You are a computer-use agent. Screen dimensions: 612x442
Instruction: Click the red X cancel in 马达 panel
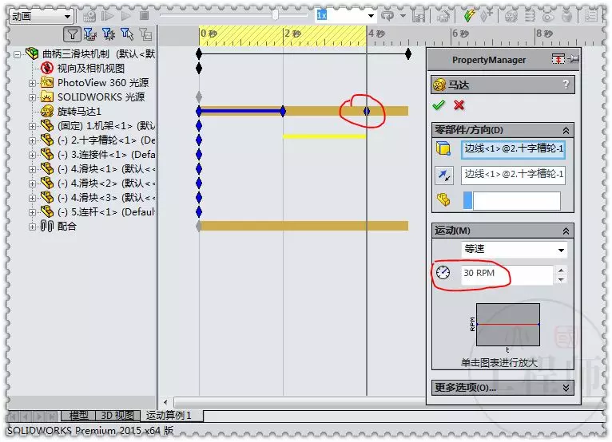coord(459,105)
